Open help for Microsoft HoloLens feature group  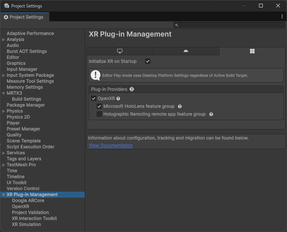click(180, 107)
